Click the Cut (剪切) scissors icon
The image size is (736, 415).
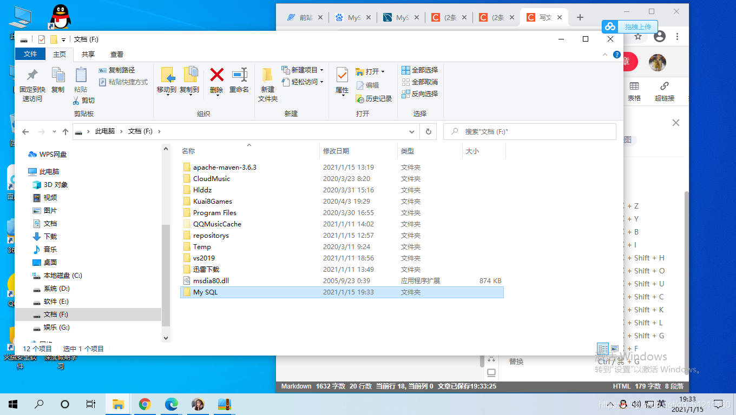pyautogui.click(x=76, y=101)
